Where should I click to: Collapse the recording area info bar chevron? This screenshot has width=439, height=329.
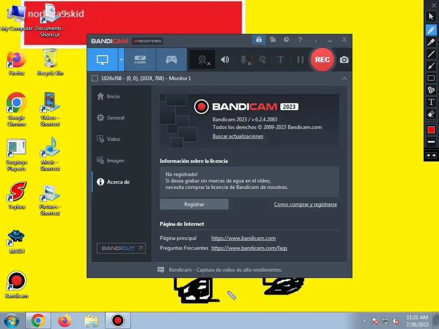344,78
